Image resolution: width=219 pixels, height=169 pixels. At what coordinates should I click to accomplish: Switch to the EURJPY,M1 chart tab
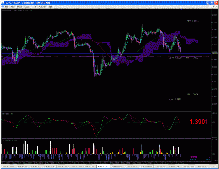tap(90, 166)
